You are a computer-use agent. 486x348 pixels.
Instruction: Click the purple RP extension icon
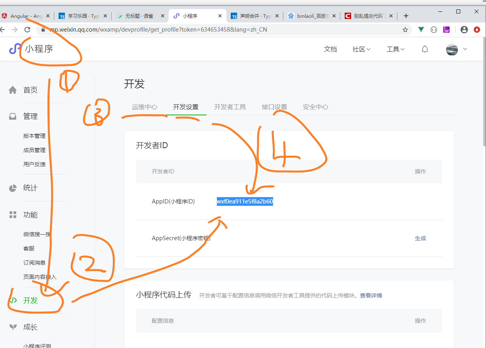pos(447,30)
